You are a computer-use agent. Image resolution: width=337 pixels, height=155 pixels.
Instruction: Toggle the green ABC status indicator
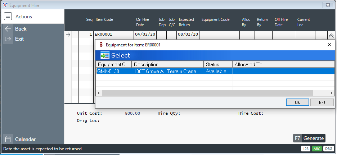pyautogui.click(x=317, y=149)
